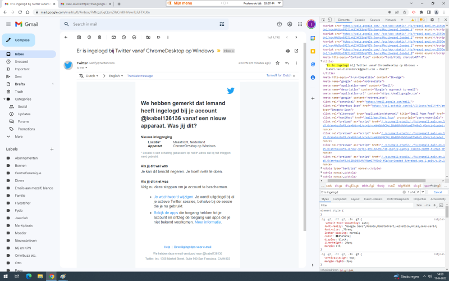This screenshot has height=281, width=449.
Task: Get add-ons with plus icon in side panel
Action: click(313, 98)
